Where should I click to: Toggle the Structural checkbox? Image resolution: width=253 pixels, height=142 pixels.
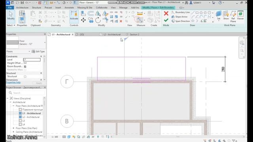tap(25, 77)
